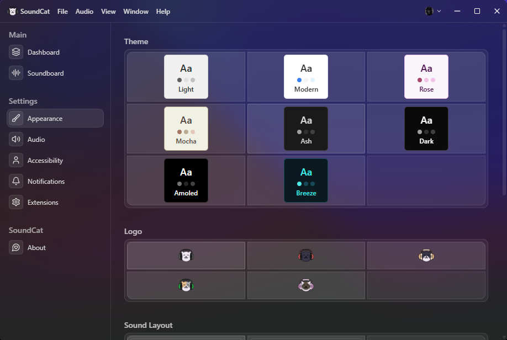
Task: Pick the Amoled theme card
Action: coord(186,180)
